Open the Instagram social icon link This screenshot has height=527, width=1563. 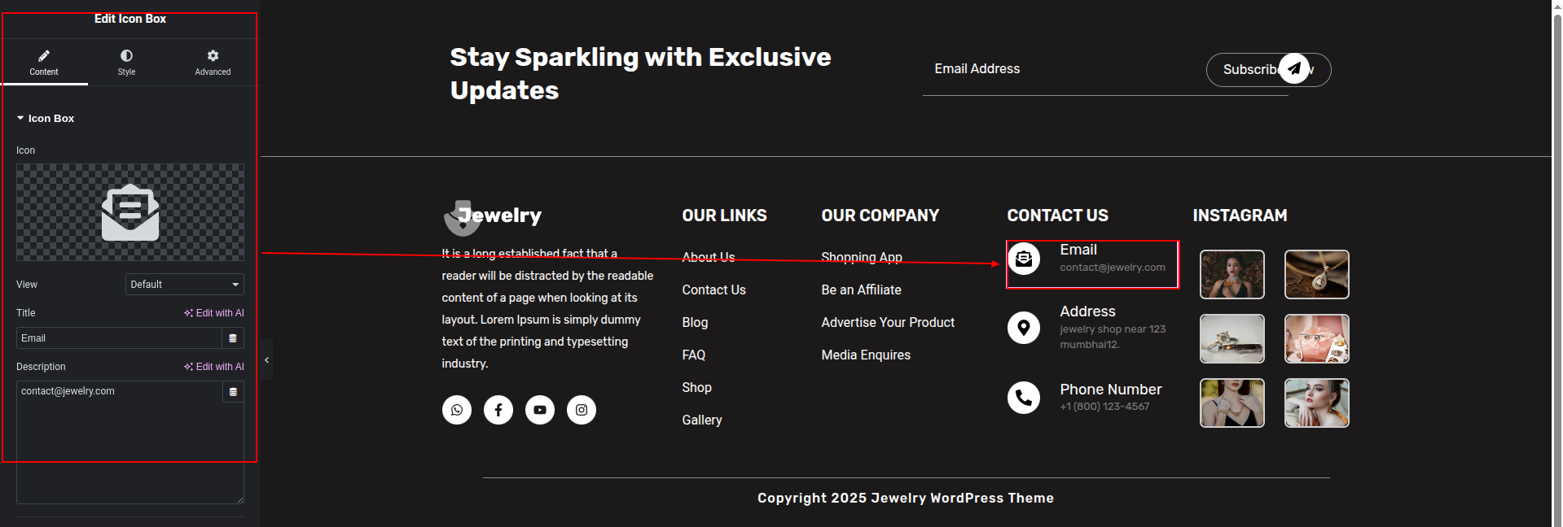[x=582, y=410]
